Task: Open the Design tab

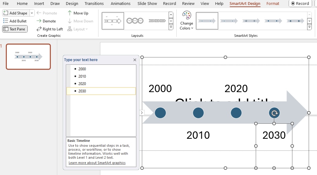Action: coord(72,4)
